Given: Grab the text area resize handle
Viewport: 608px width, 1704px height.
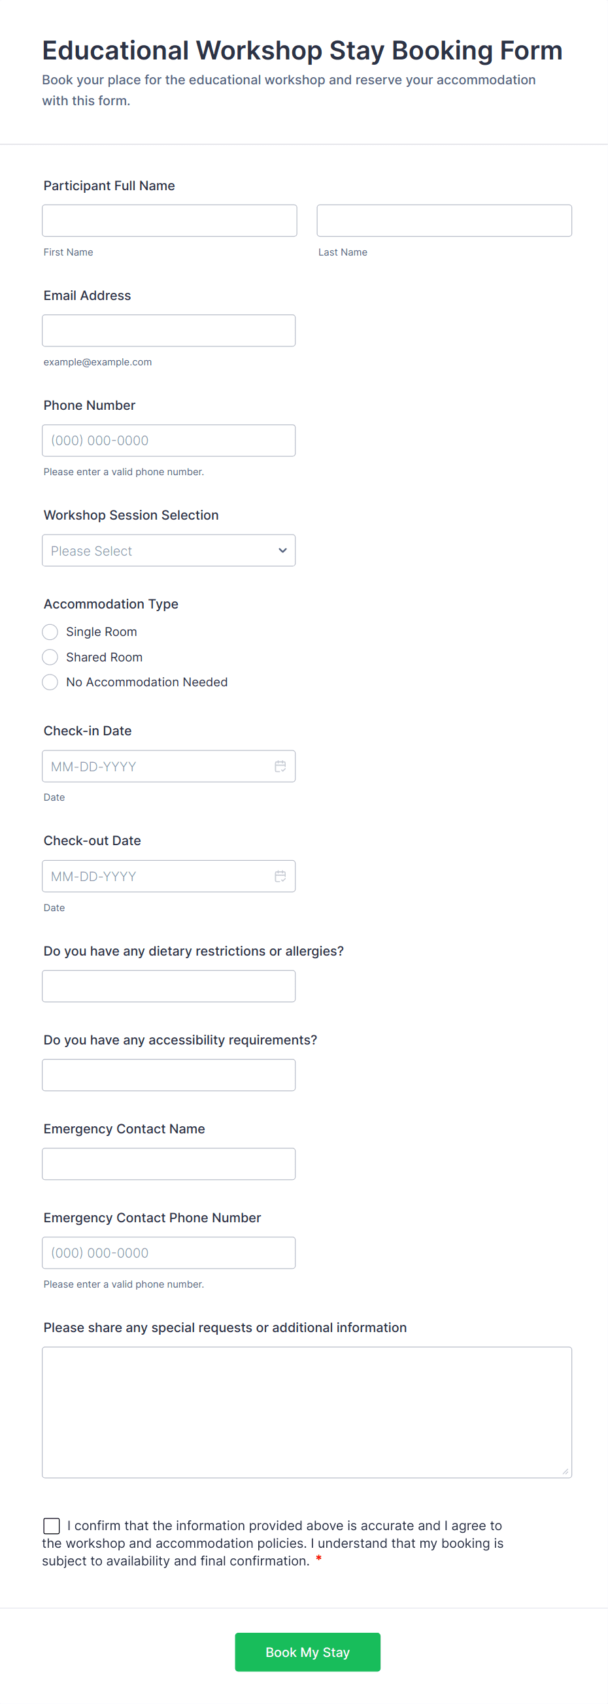Looking at the screenshot, I should [565, 1471].
